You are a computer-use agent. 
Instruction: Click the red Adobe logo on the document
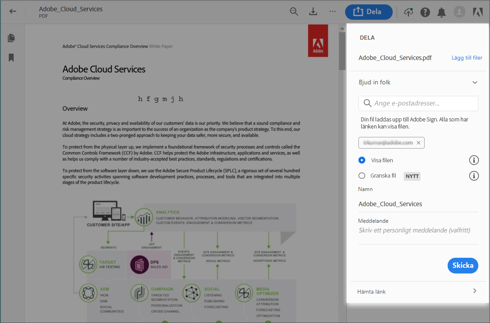tap(318, 41)
